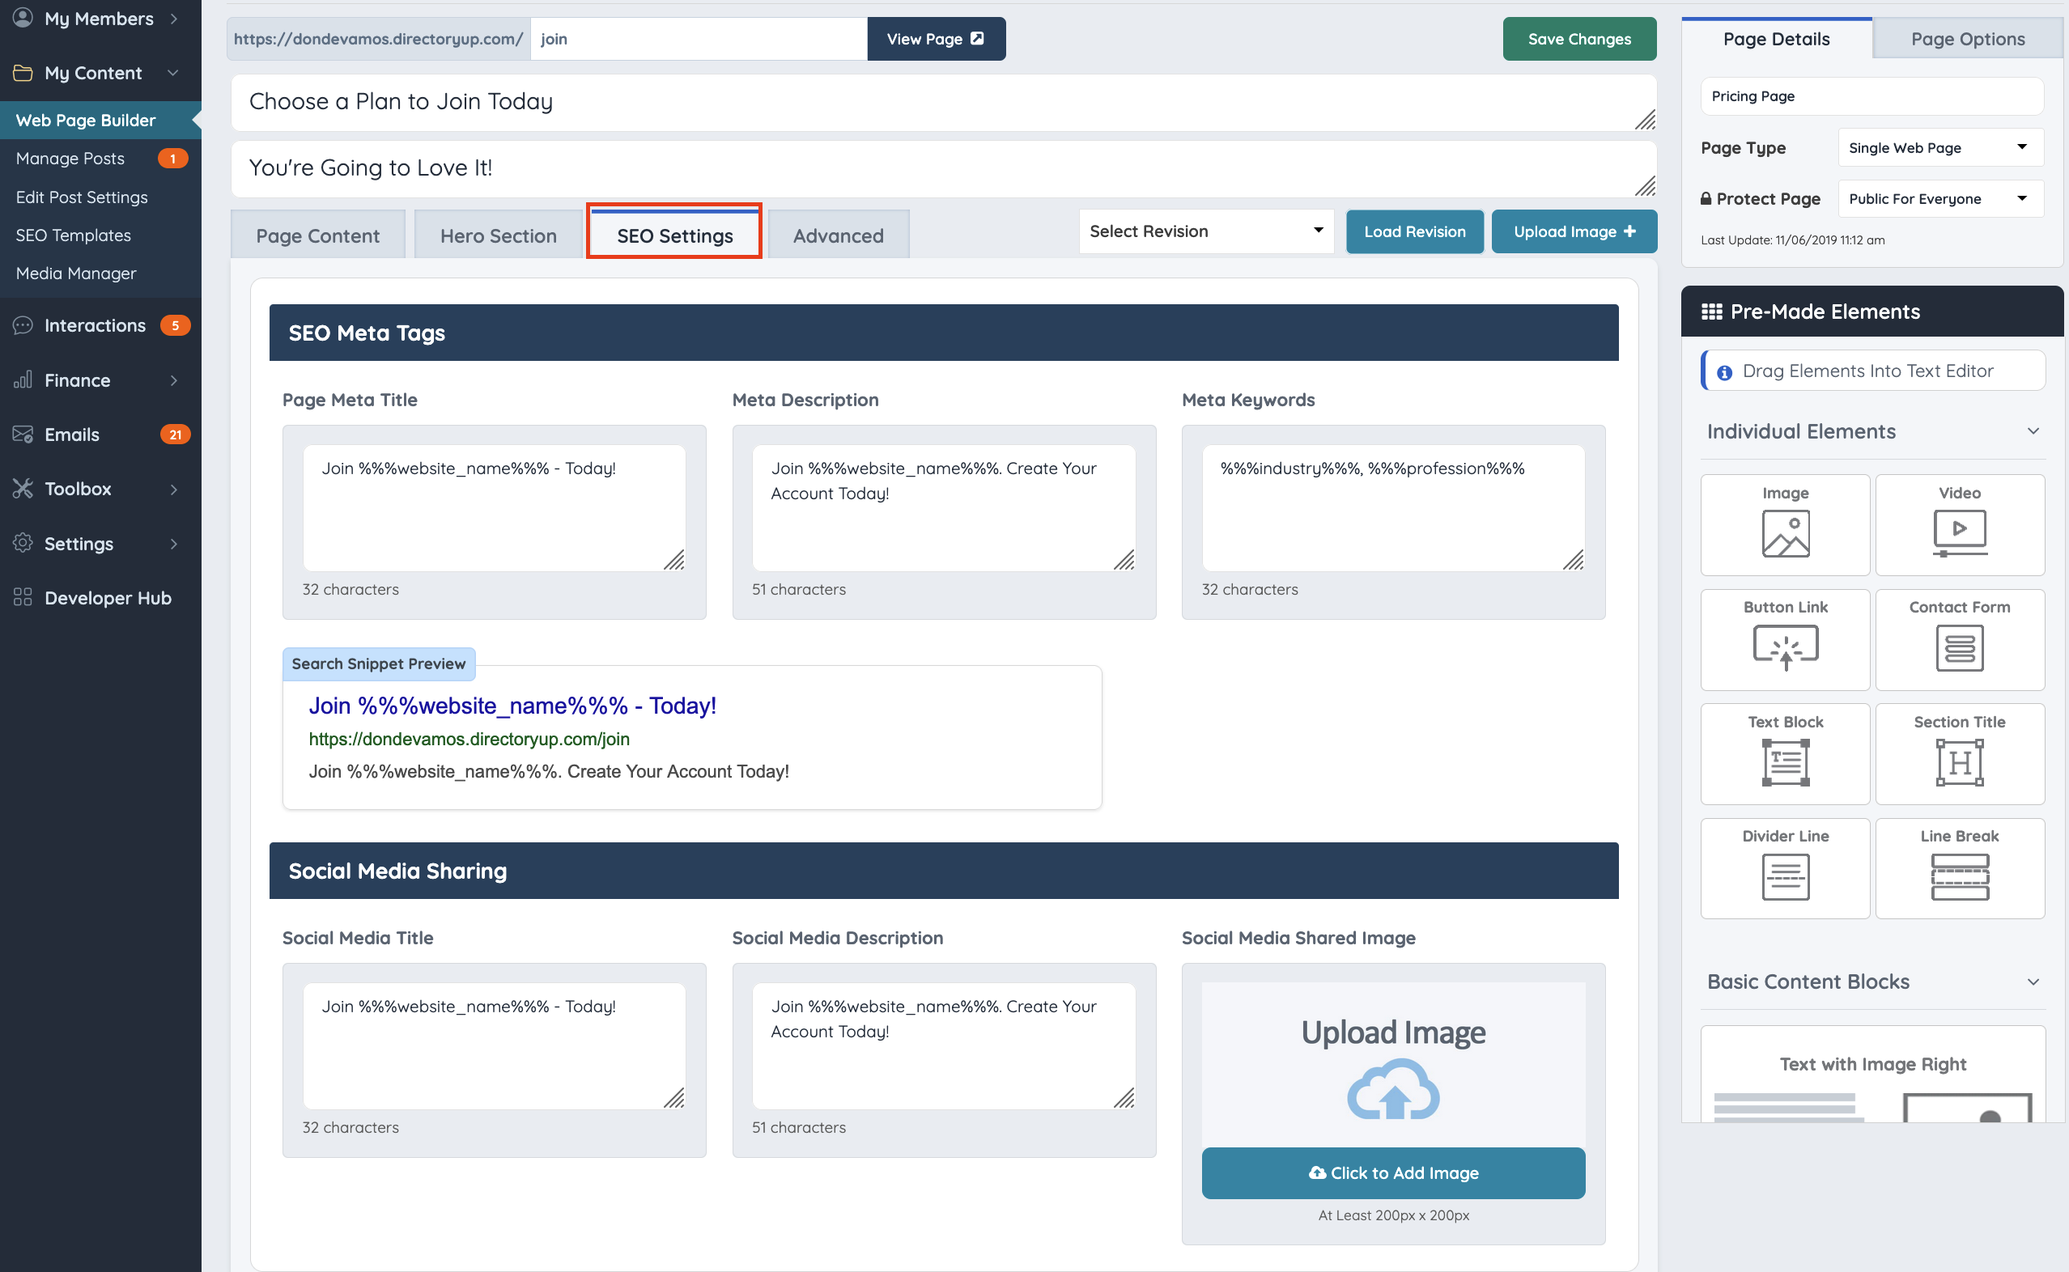Screen dimensions: 2069x1272
Task: Open the Page Type dropdown
Action: click(x=1939, y=148)
